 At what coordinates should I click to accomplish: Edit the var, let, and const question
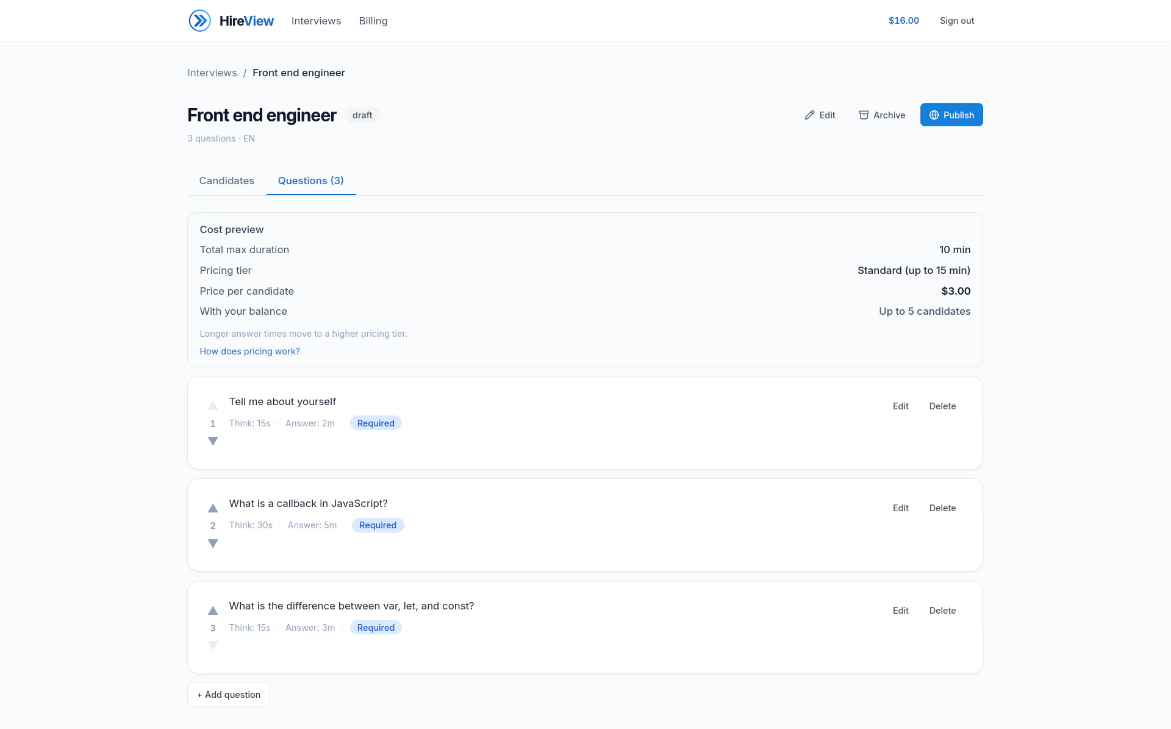(x=900, y=611)
